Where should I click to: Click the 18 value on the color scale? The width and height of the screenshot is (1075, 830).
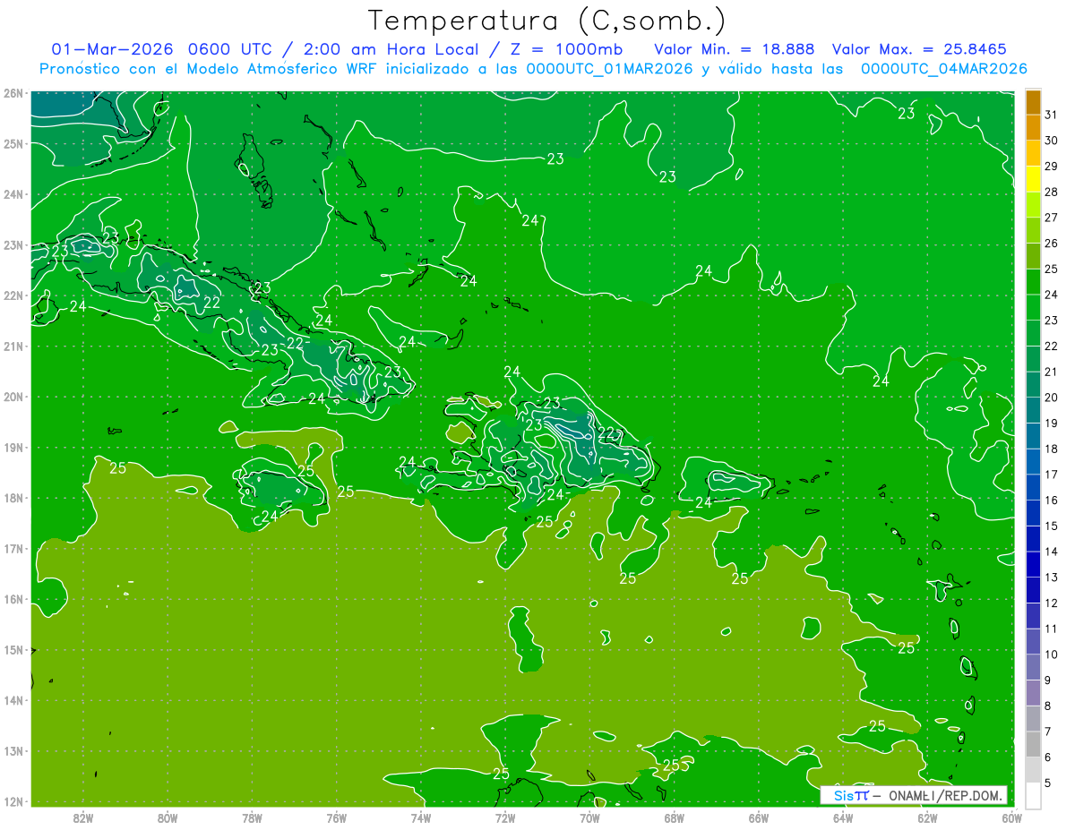[x=1052, y=449]
